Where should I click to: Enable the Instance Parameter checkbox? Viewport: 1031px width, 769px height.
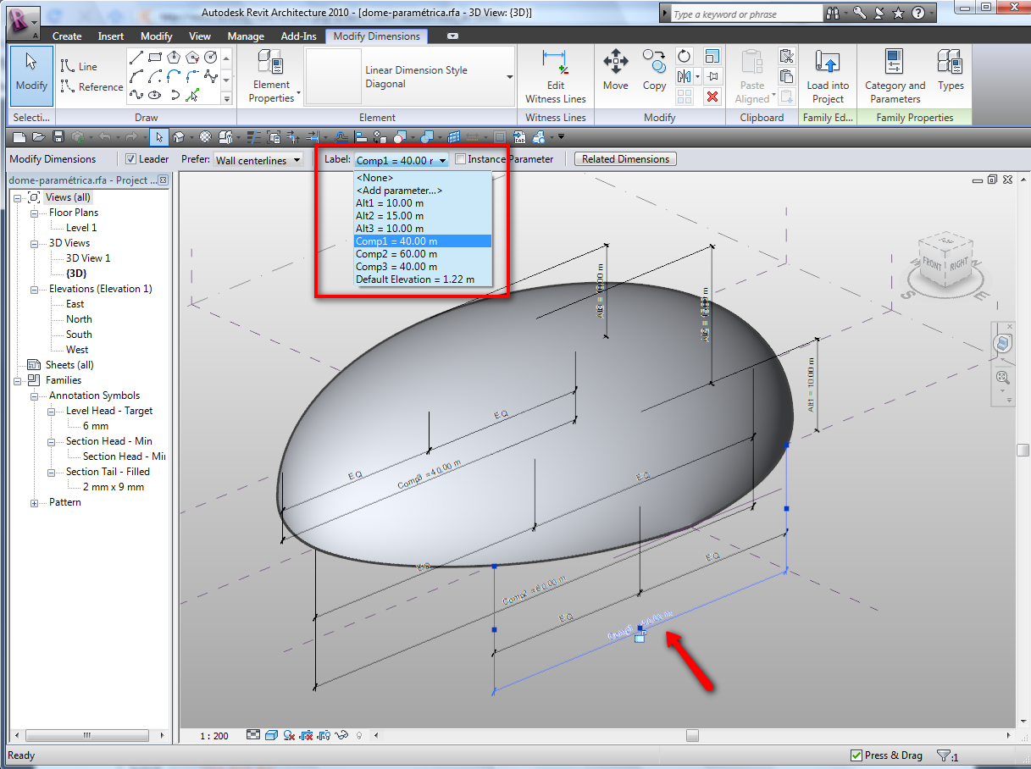[x=460, y=159]
